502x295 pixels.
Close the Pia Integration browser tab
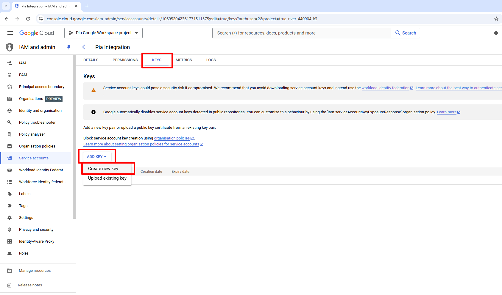(76, 6)
